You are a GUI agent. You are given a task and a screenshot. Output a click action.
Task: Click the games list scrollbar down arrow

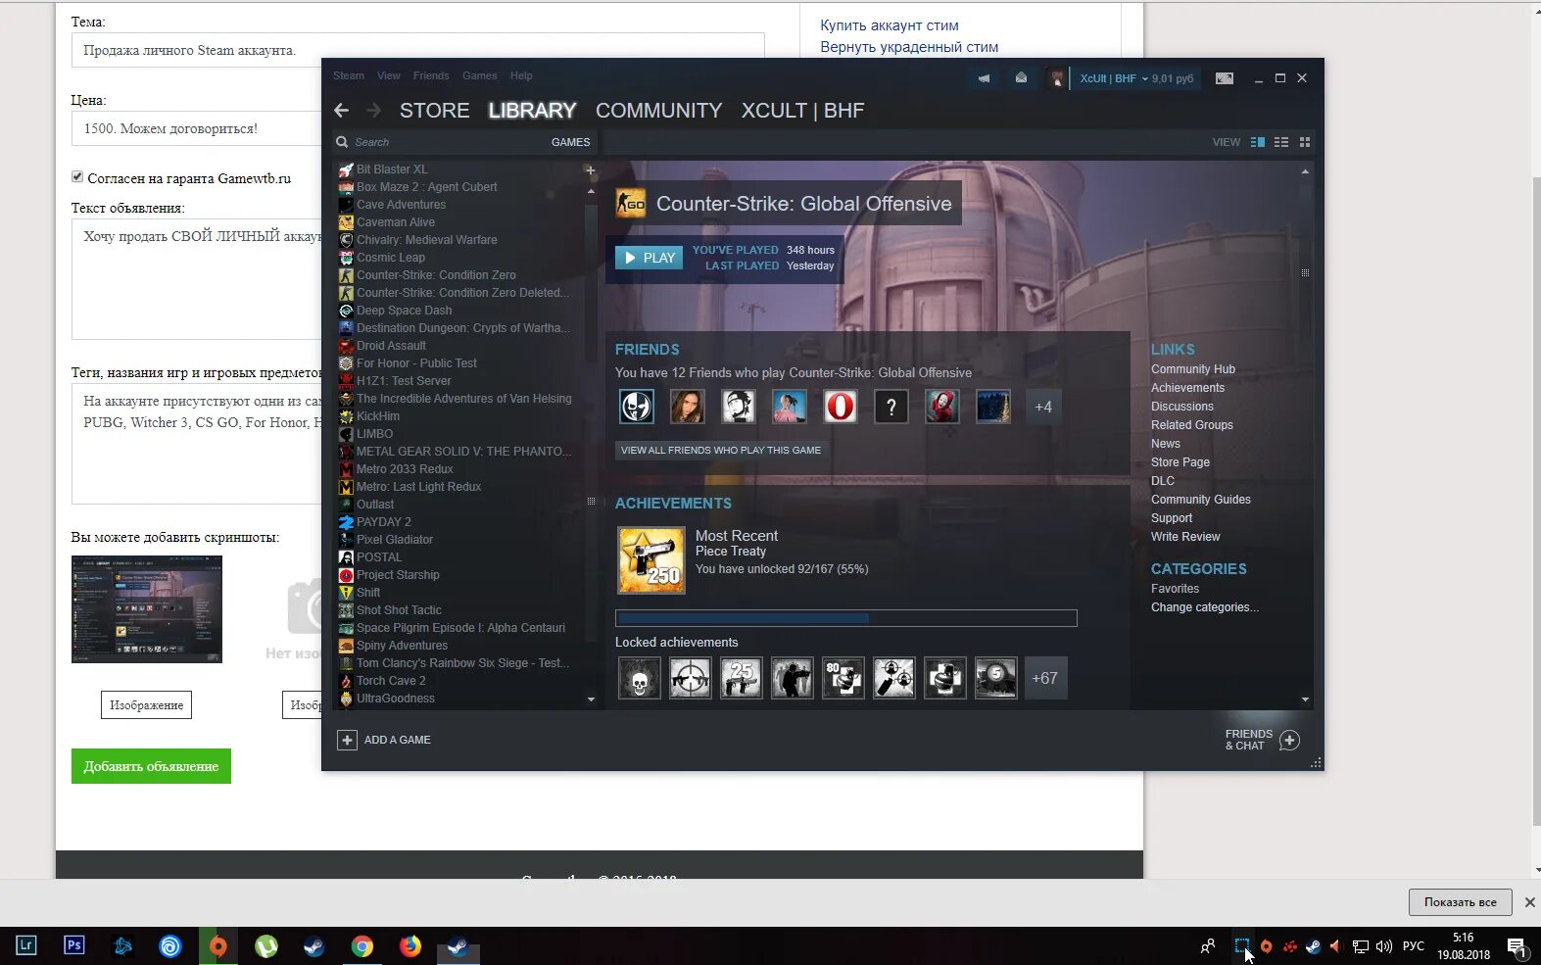tap(591, 700)
